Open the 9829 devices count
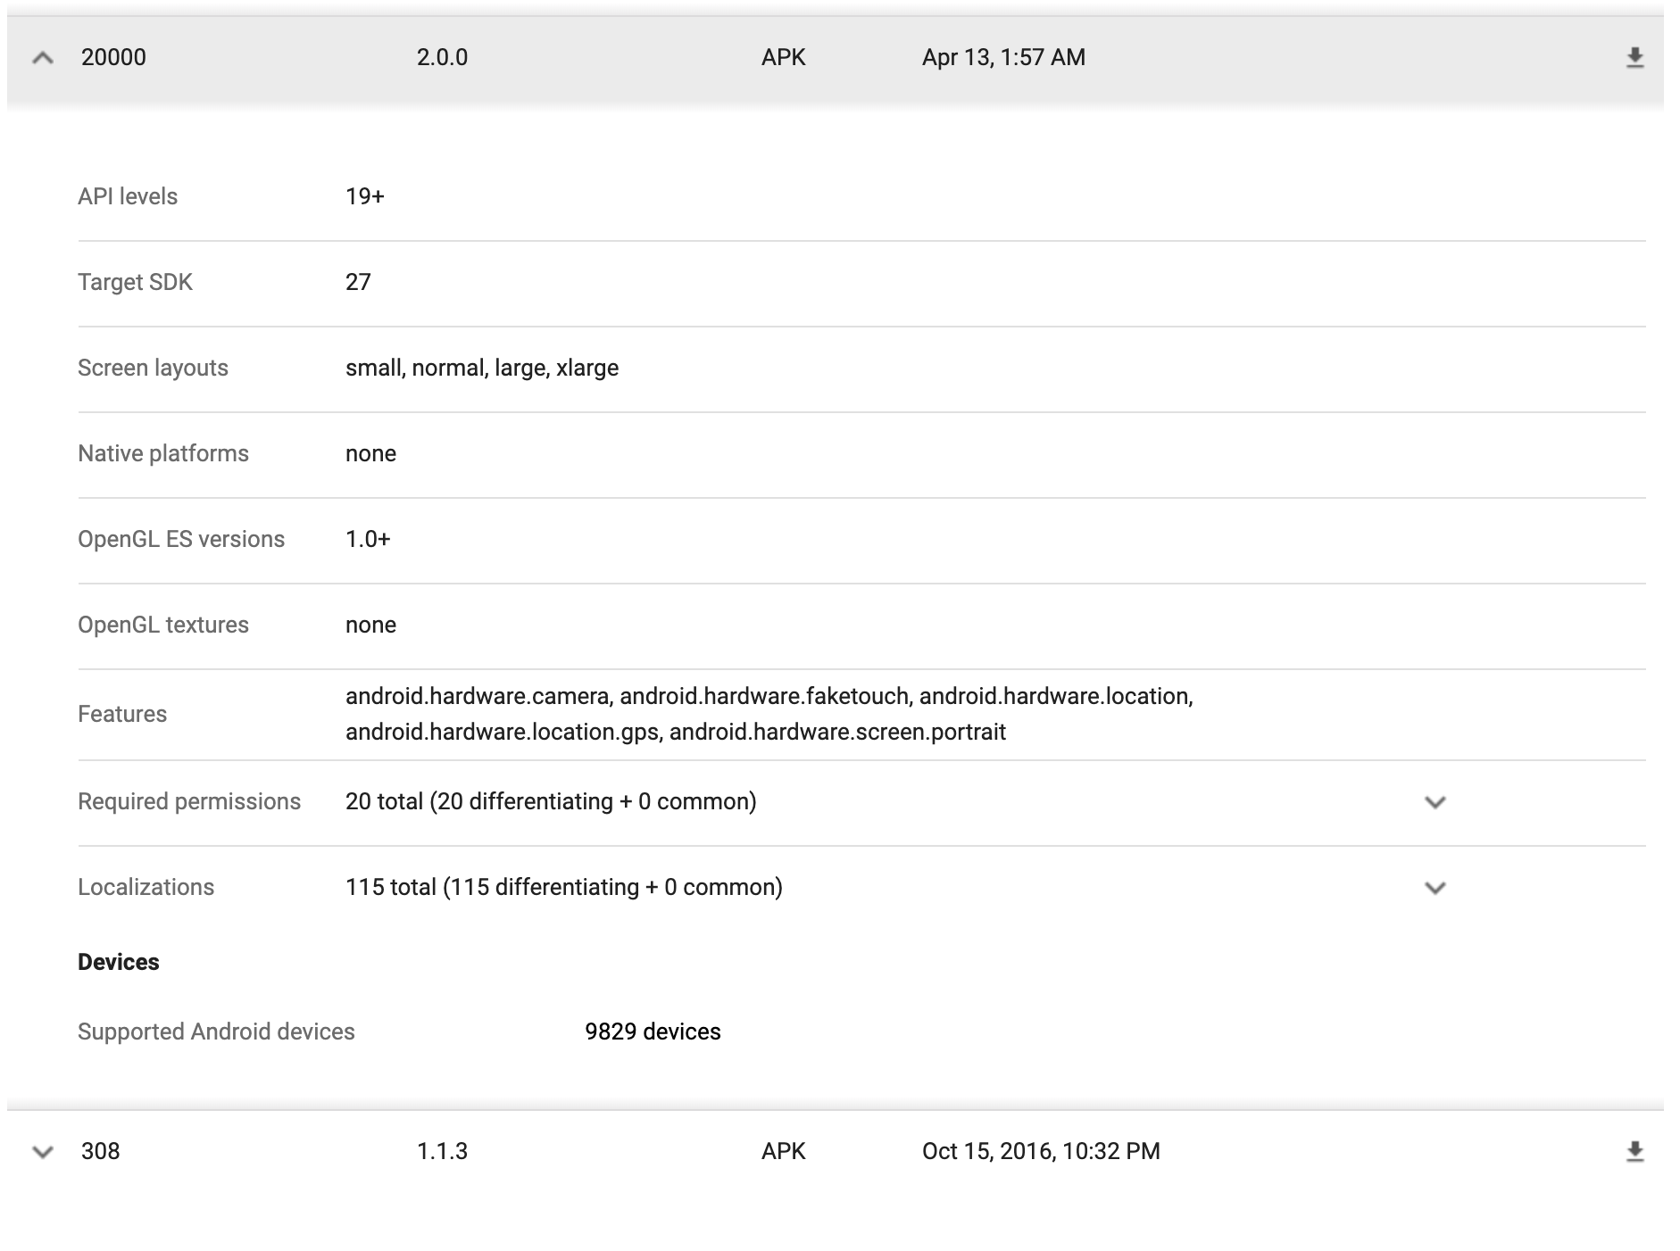The image size is (1680, 1251). 653,1032
